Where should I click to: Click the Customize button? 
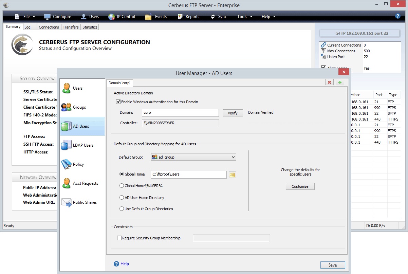coord(300,186)
